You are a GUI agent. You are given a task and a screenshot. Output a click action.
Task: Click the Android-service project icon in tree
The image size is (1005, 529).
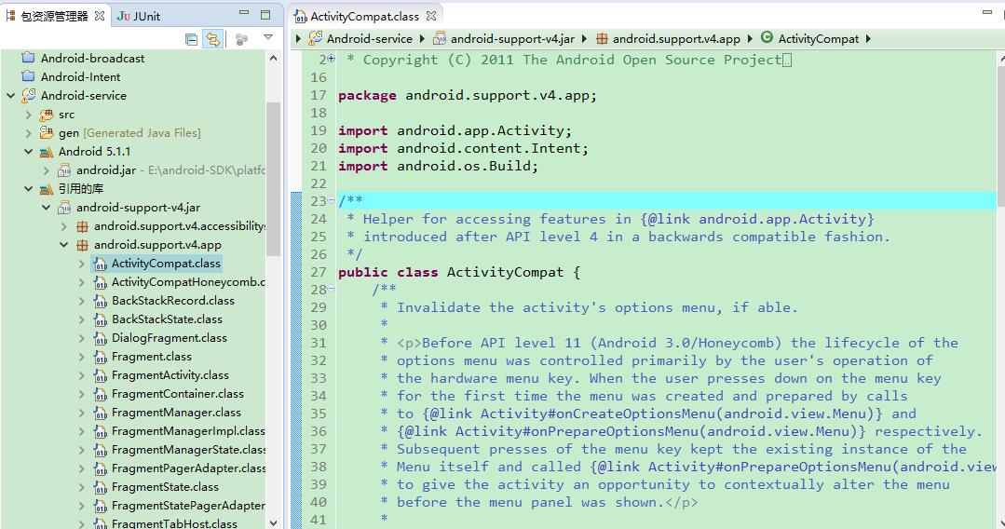[28, 96]
